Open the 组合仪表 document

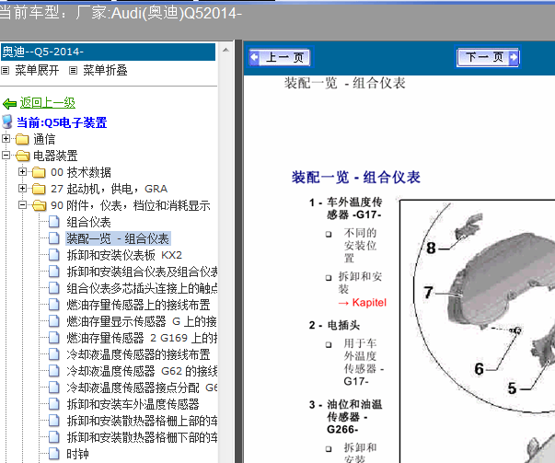tap(89, 223)
